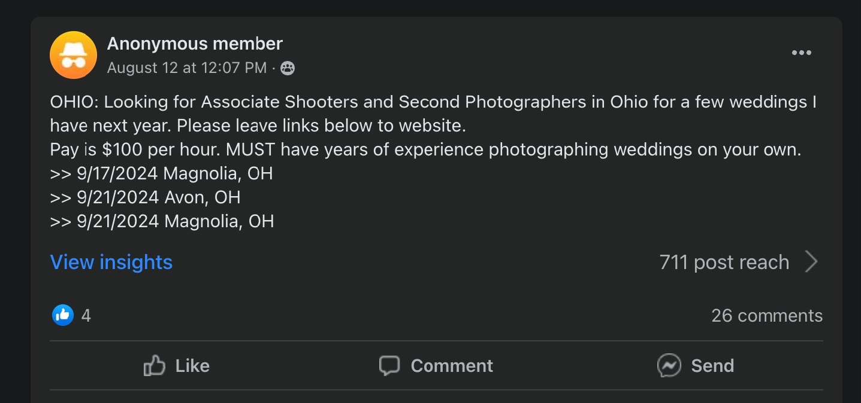The image size is (861, 403).
Task: Expand the 26 comments thread
Action: click(768, 315)
